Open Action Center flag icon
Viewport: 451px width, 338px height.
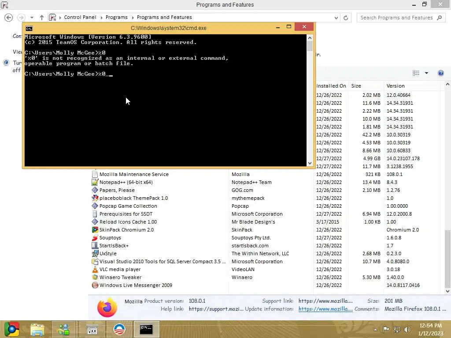coord(386,329)
